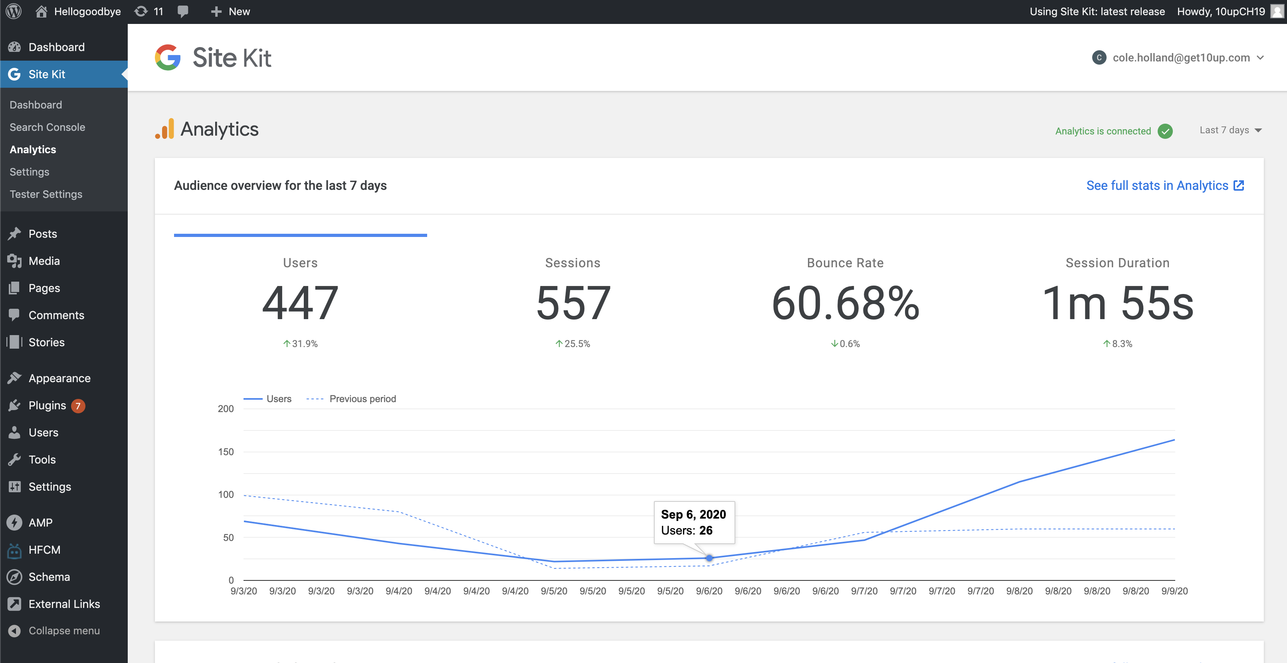Click the Plugins plug icon
The width and height of the screenshot is (1287, 663).
[x=14, y=405]
